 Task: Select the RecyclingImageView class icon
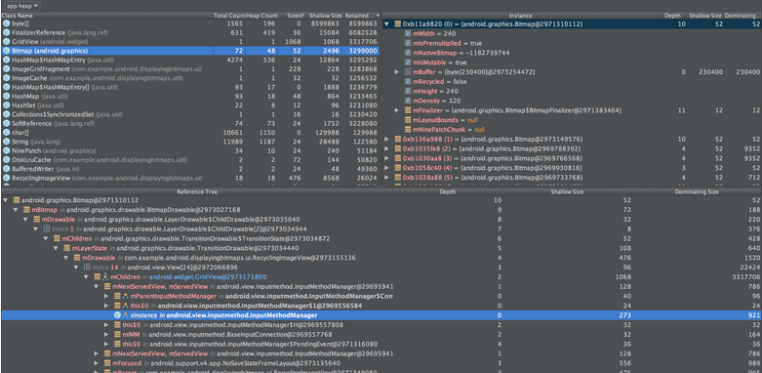[6, 179]
